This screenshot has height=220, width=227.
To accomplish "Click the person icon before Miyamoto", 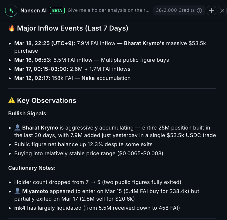I will [17, 191].
